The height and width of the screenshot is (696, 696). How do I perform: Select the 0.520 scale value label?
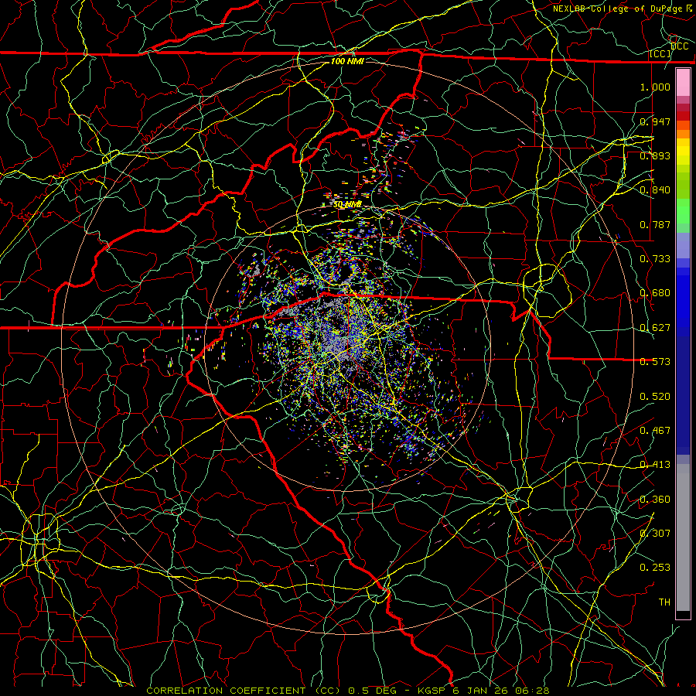pyautogui.click(x=655, y=397)
